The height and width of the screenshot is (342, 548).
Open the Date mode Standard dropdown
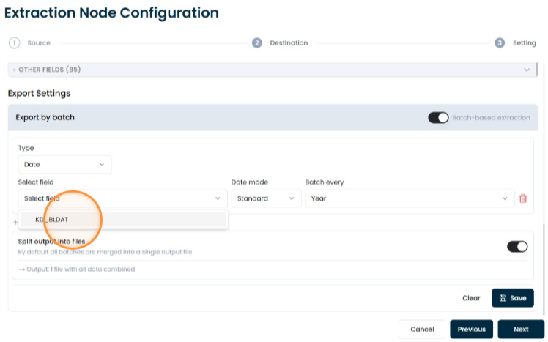point(266,198)
